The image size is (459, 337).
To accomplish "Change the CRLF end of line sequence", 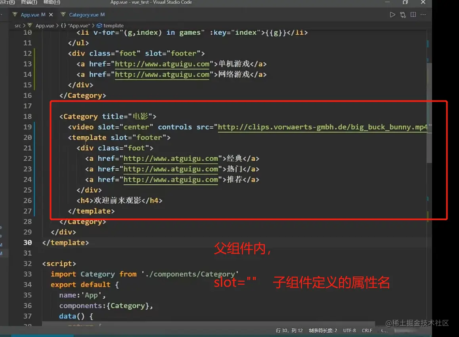I will pos(367,330).
